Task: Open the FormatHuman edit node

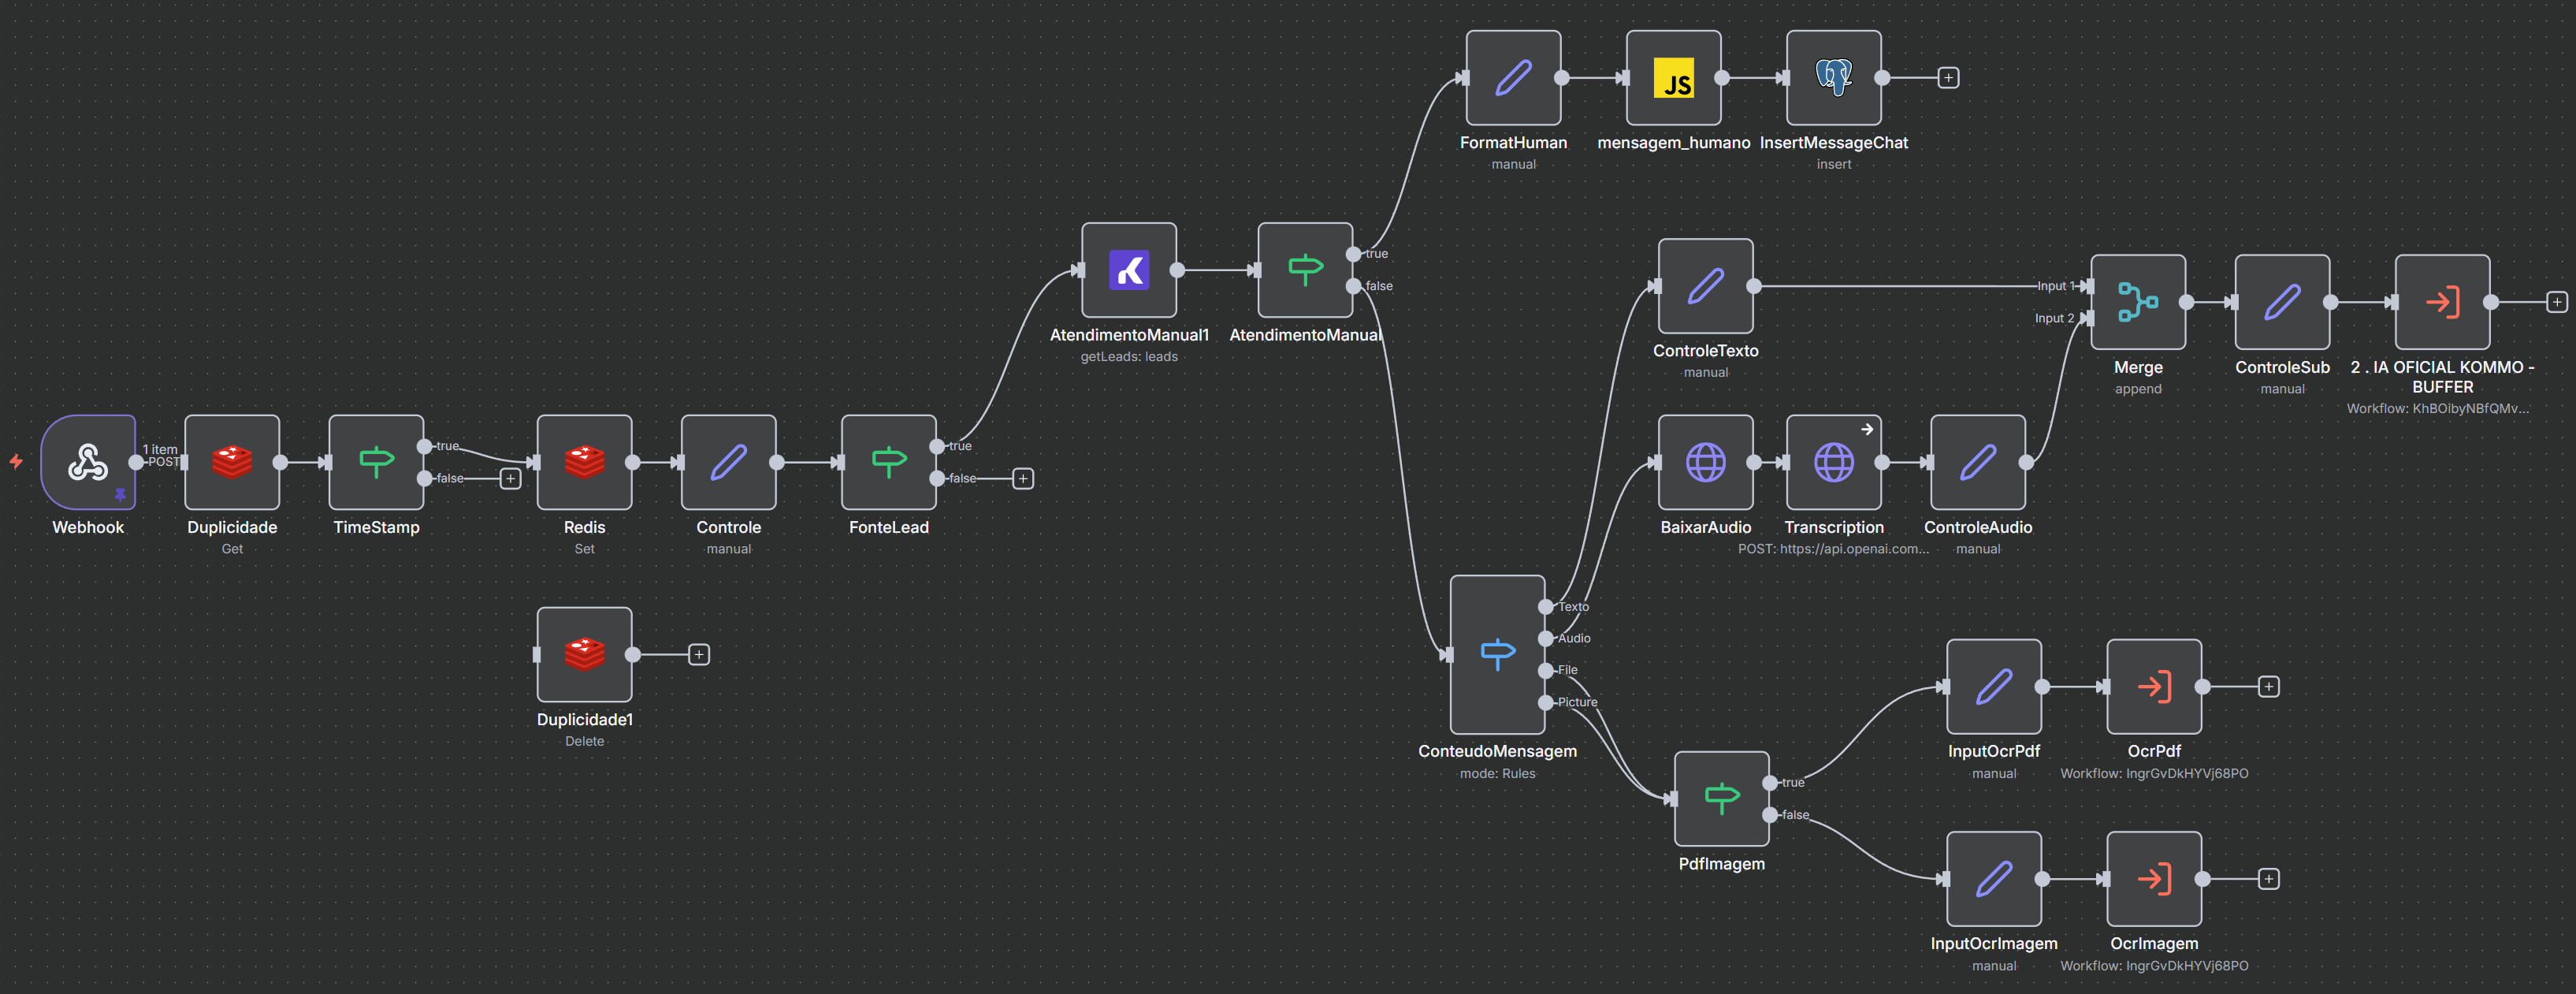Action: point(1513,78)
